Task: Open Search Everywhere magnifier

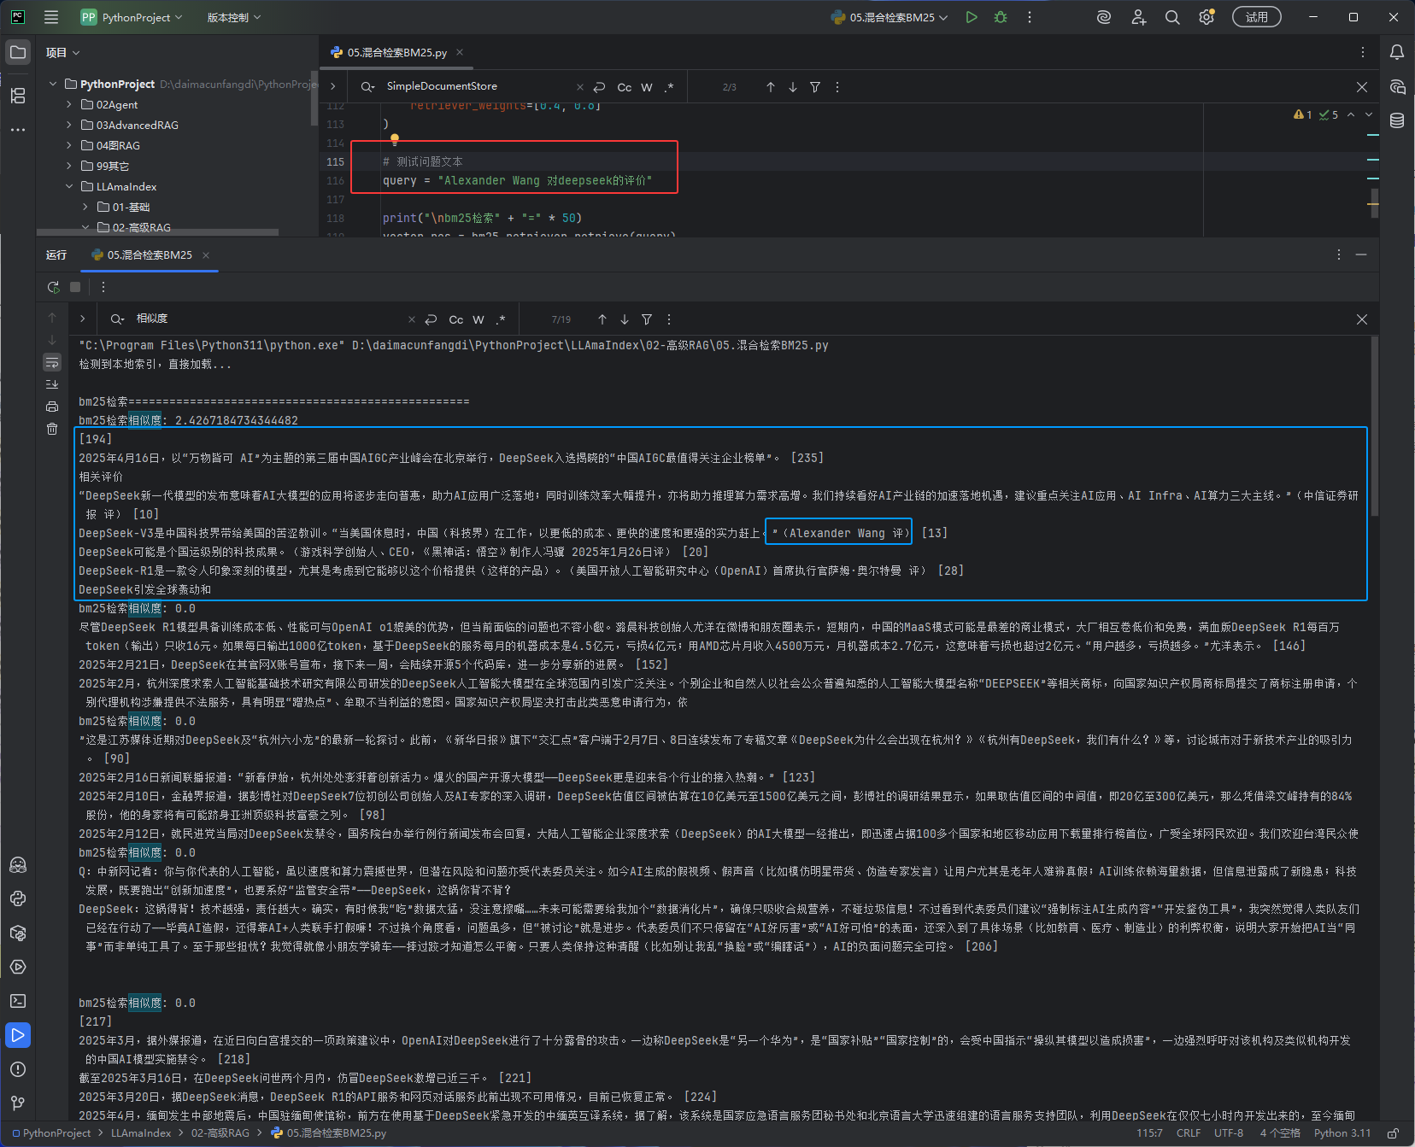Action: coord(1172,17)
